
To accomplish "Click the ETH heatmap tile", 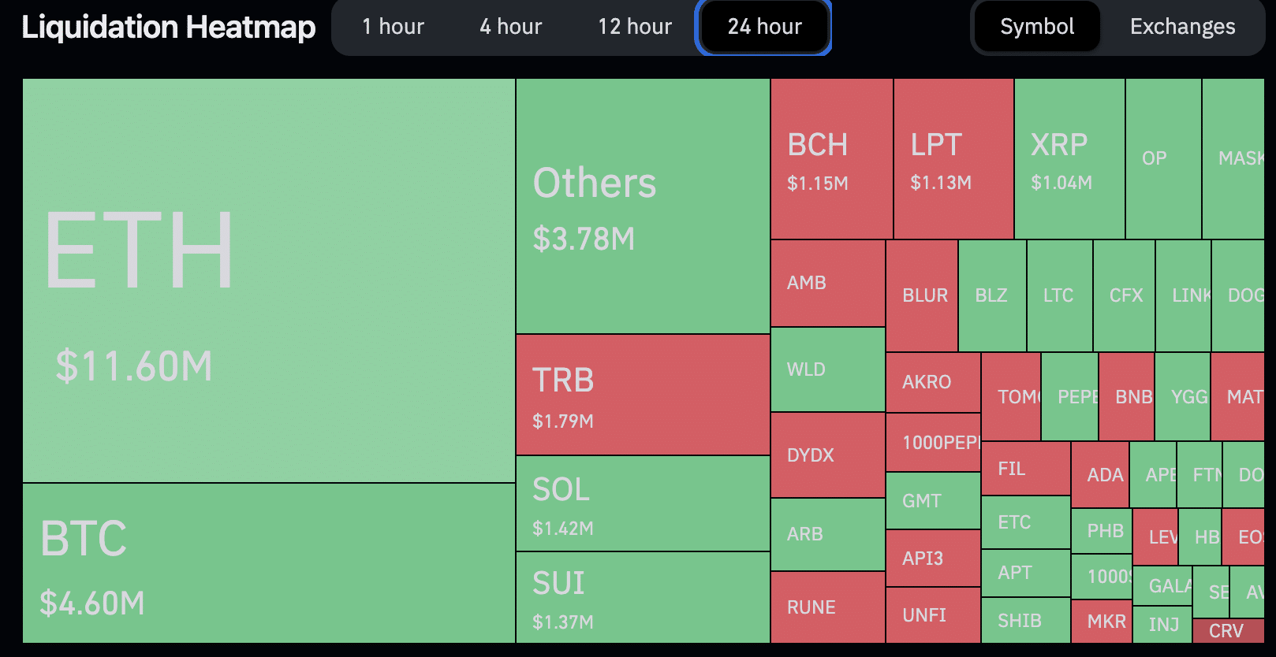I will pyautogui.click(x=268, y=280).
